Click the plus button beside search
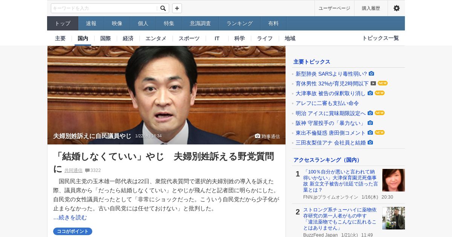The width and height of the screenshot is (452, 237). point(177,8)
